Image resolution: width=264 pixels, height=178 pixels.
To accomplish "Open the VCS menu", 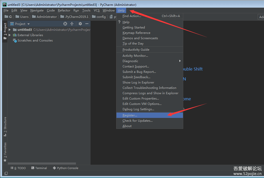I will click(x=97, y=10).
